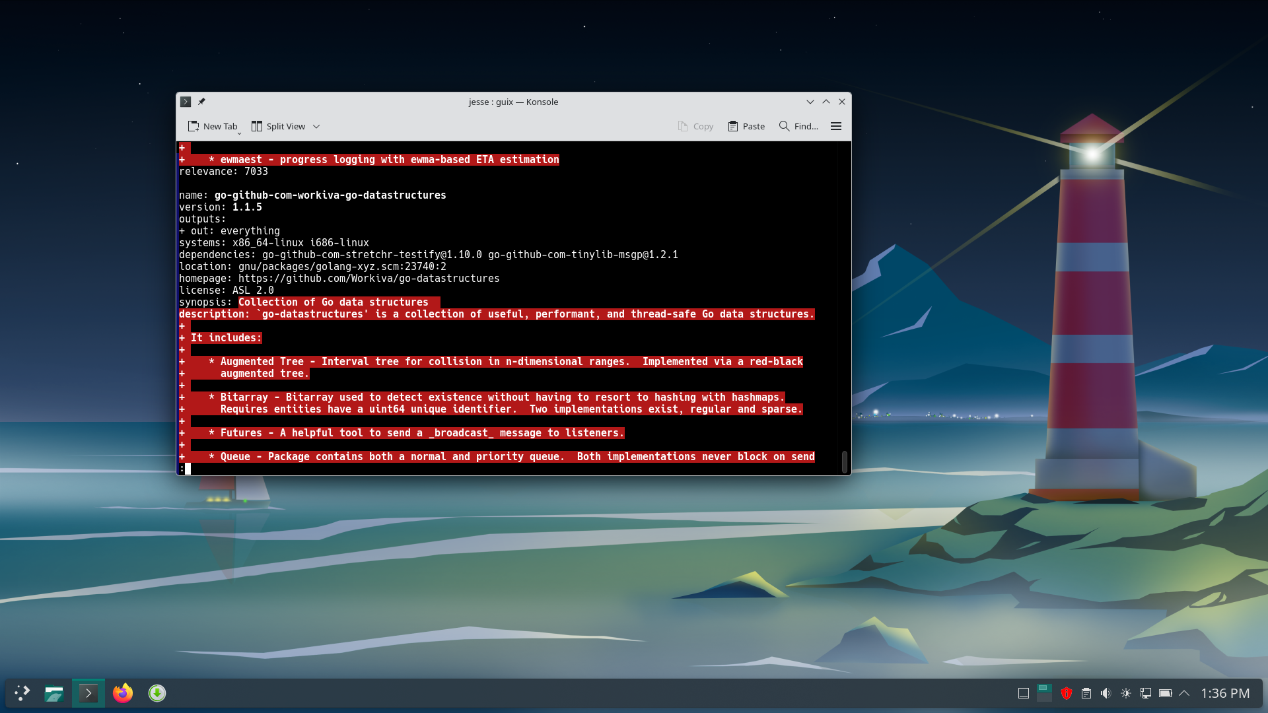Click the 'relevance: 7033' line

(223, 172)
